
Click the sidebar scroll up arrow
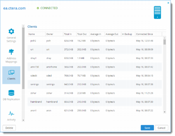coord(23,26)
